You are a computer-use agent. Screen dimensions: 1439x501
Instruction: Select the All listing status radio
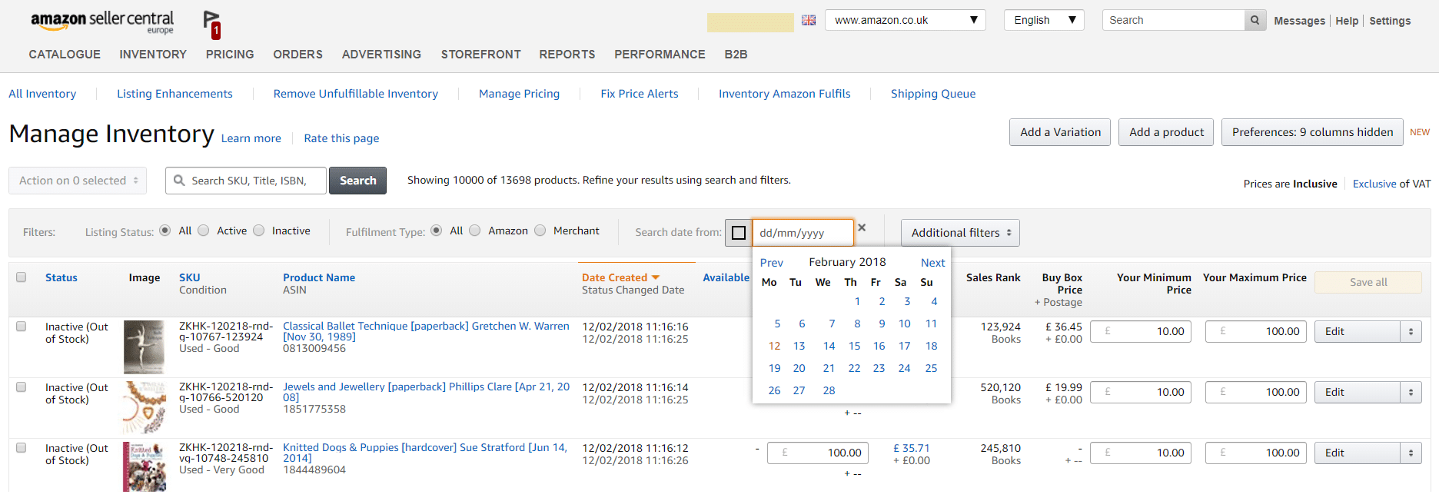(165, 231)
